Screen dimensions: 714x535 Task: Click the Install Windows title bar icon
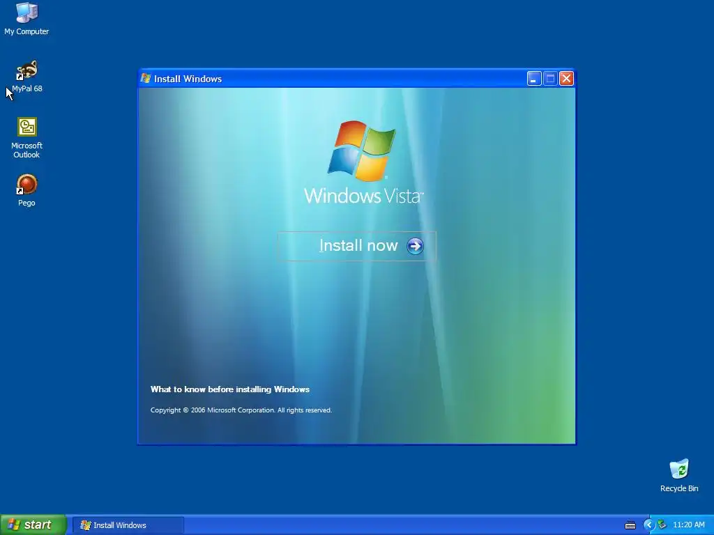pos(146,78)
